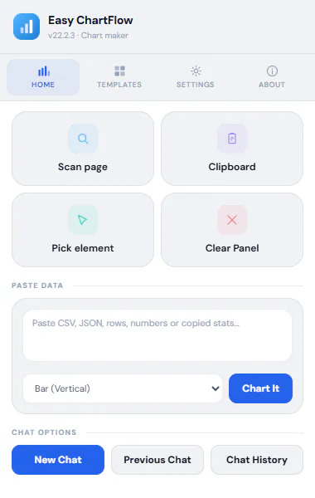This screenshot has width=315, height=498.
Task: Open the Bar (Vertical) chart type dropdown
Action: 123,388
